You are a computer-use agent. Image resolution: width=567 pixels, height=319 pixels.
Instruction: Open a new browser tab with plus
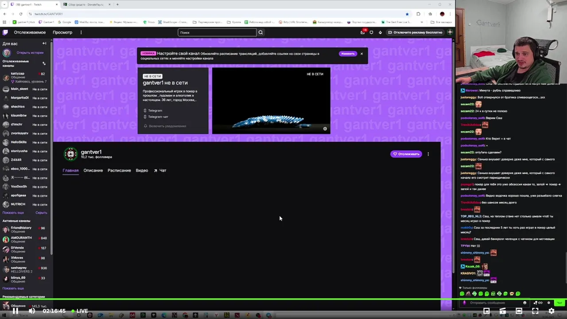point(117,4)
